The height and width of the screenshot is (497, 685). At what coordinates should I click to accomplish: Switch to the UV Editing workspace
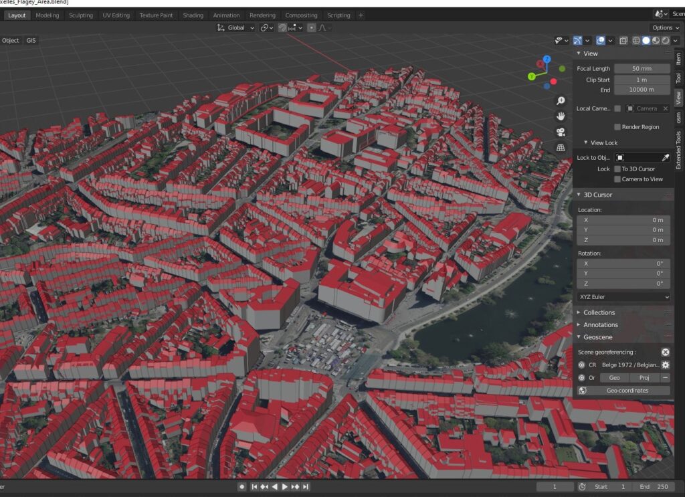(116, 15)
